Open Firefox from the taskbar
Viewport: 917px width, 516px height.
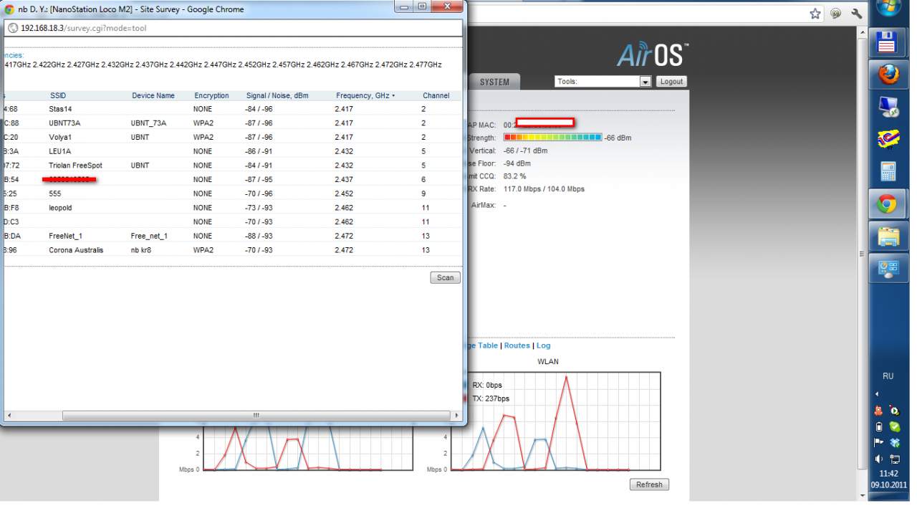click(x=888, y=74)
